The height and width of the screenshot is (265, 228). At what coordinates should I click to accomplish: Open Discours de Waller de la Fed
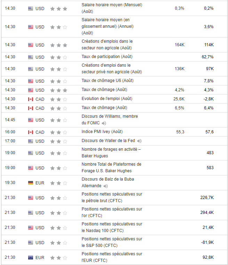[108, 141]
